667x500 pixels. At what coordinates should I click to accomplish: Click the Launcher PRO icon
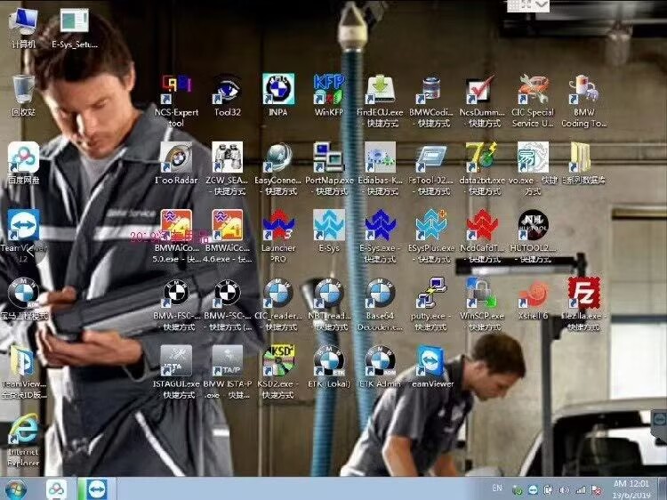click(x=278, y=225)
